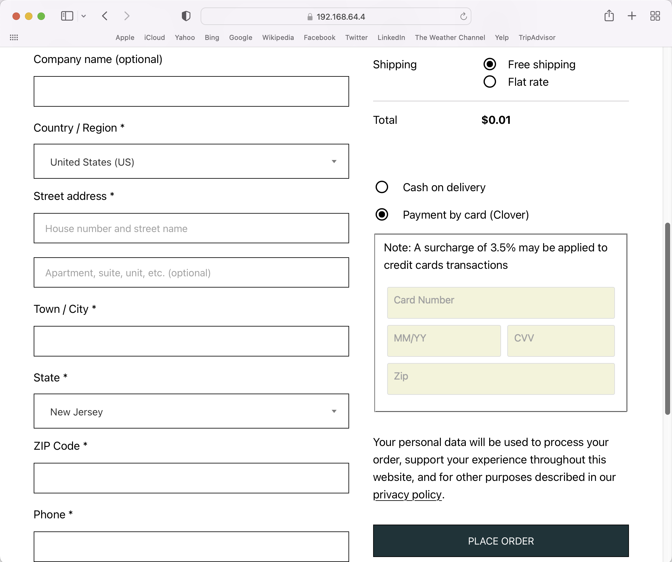This screenshot has width=672, height=562.
Task: Select the Free shipping option
Action: pos(489,64)
